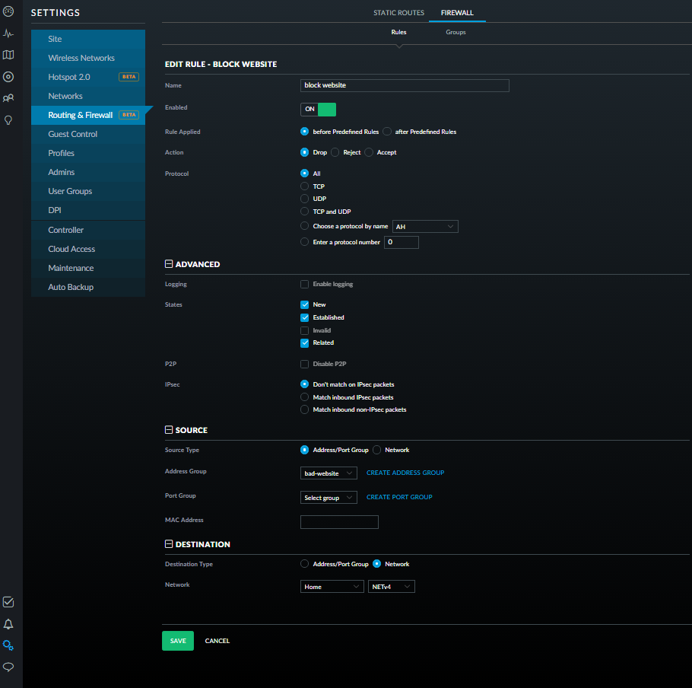Open the Insights lightbulb icon
This screenshot has width=692, height=688.
coord(8,120)
